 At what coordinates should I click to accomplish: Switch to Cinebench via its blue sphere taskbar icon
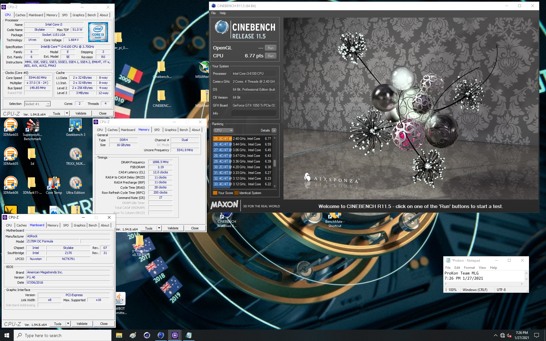click(x=161, y=335)
